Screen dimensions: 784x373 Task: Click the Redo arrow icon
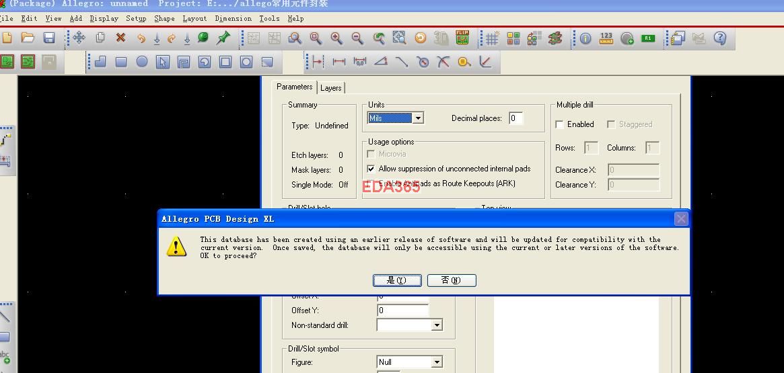[172, 38]
